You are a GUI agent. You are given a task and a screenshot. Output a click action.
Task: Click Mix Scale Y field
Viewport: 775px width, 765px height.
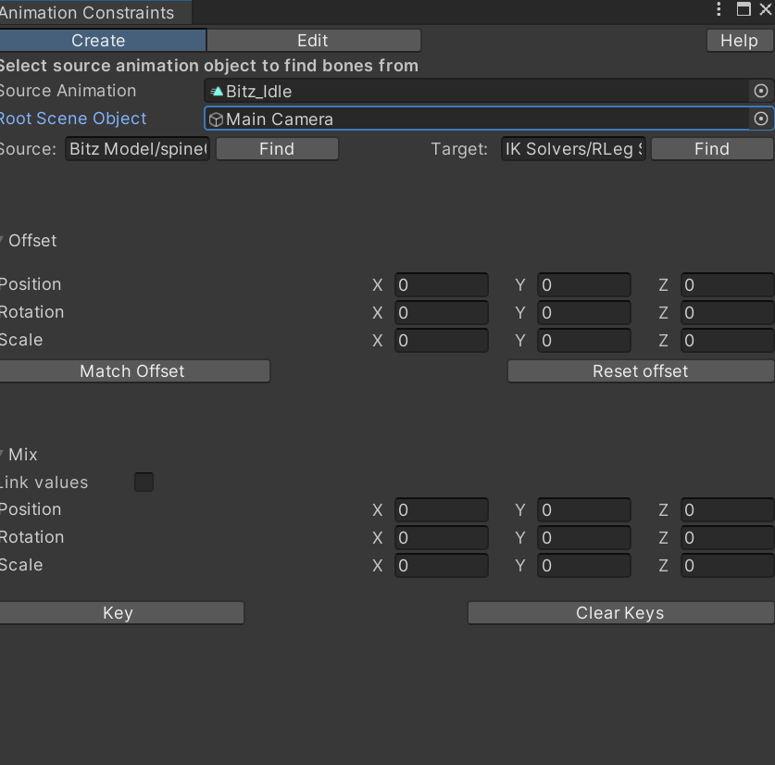pyautogui.click(x=584, y=565)
